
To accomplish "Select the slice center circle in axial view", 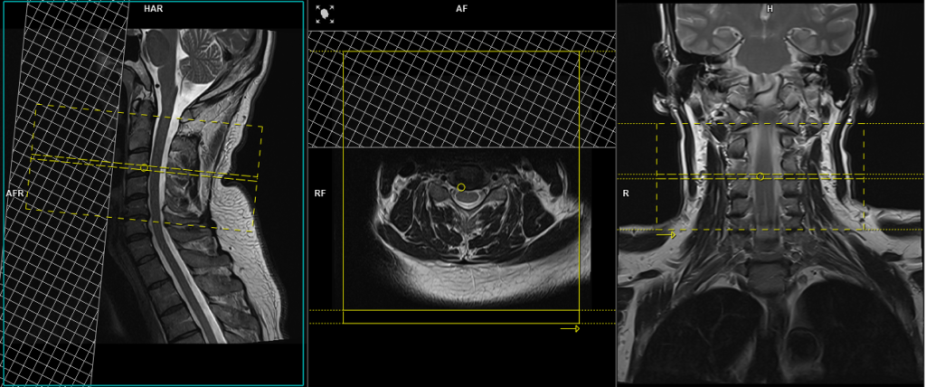I will point(461,187).
